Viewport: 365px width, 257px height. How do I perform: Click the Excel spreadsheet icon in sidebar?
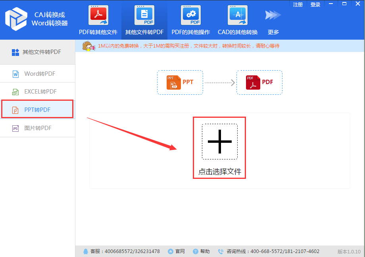(15, 92)
